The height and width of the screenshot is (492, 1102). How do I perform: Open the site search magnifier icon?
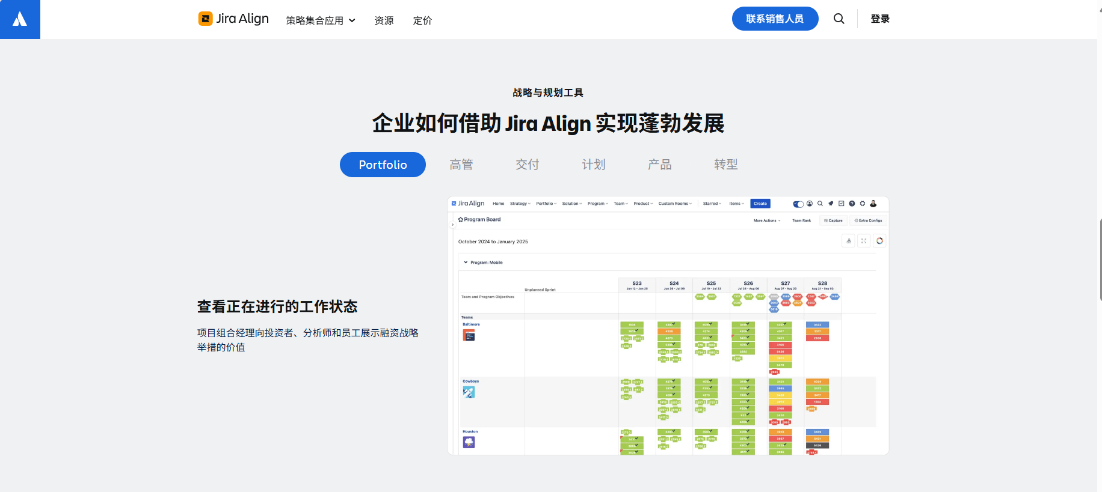[x=839, y=19]
